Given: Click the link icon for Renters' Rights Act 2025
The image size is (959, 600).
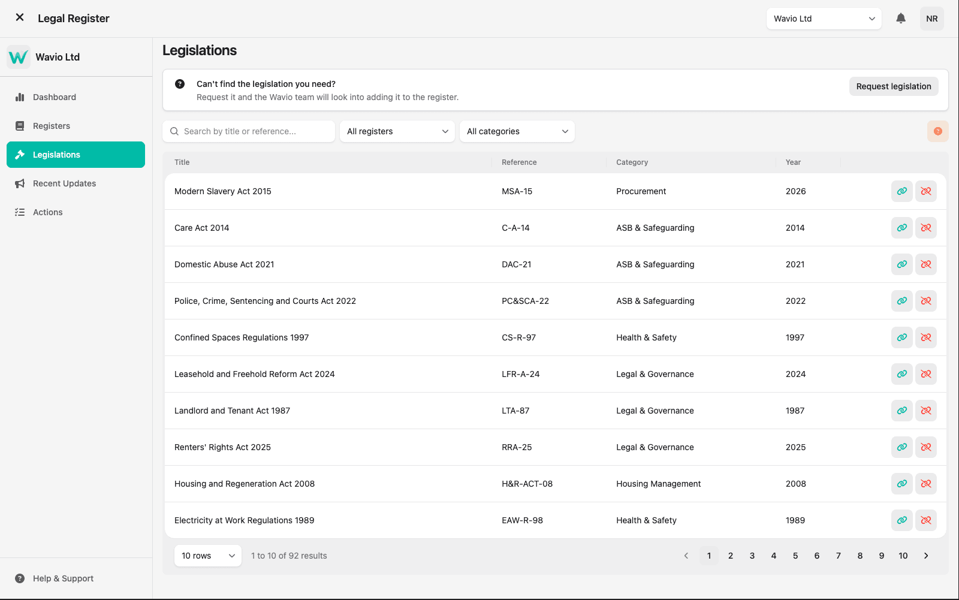Looking at the screenshot, I should (x=902, y=447).
